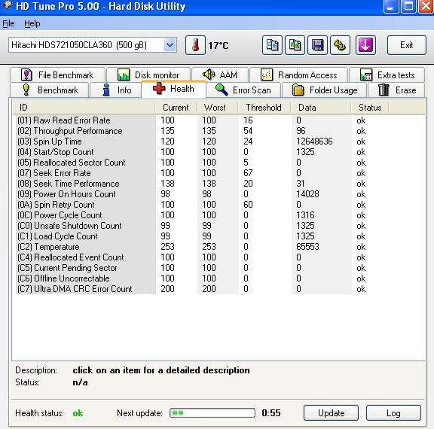Switch to the File Benchmark tab
The height and width of the screenshot is (429, 434).
click(x=57, y=75)
